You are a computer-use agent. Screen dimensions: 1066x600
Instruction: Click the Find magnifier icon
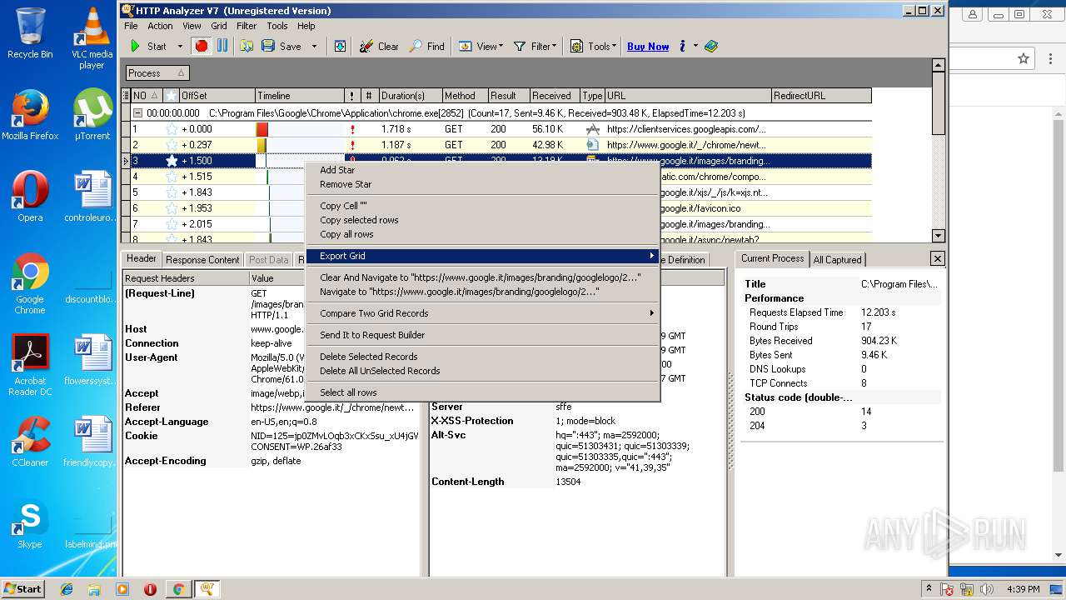pyautogui.click(x=416, y=47)
